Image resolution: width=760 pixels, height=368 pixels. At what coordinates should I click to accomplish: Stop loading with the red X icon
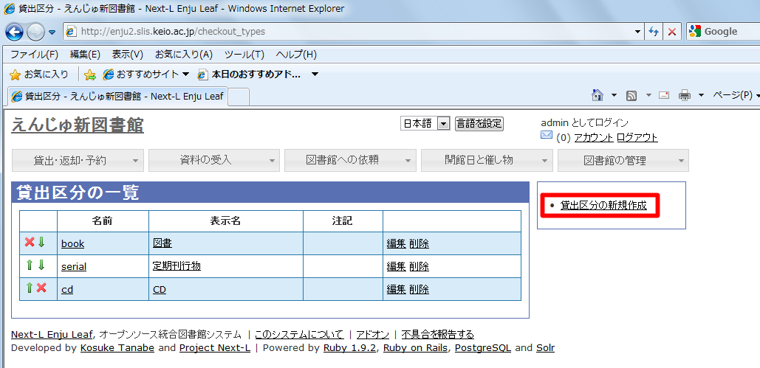[672, 32]
